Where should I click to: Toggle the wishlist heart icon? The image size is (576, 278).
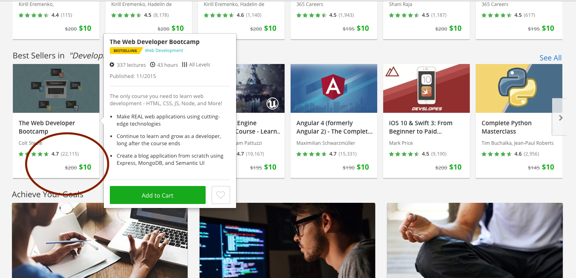click(221, 195)
